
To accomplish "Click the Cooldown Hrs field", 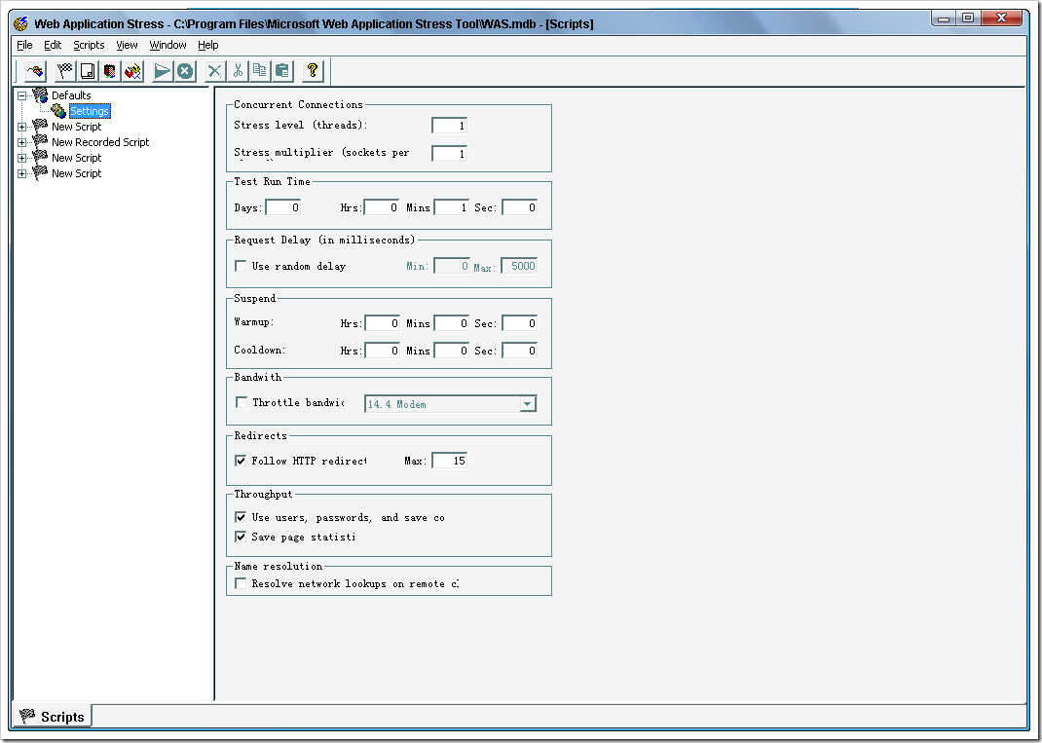I will coord(382,351).
